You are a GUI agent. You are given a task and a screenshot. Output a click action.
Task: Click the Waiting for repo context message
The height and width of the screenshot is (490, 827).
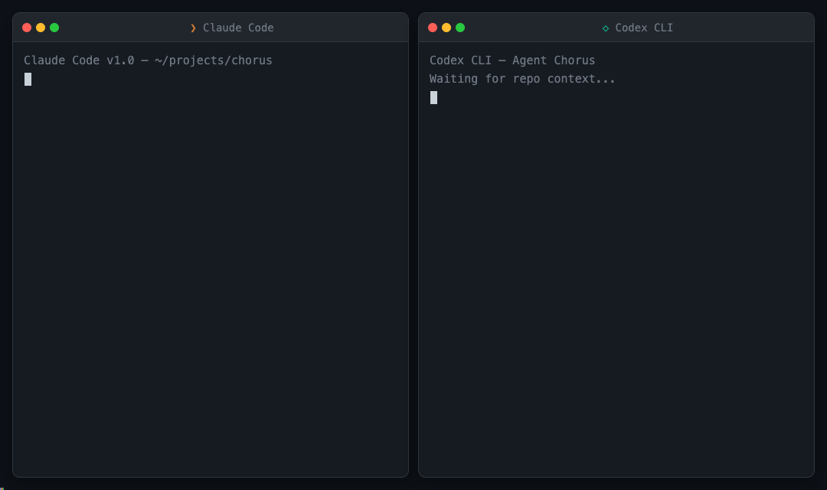pos(522,78)
